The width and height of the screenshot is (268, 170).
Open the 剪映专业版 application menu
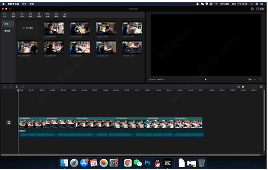click(13, 4)
